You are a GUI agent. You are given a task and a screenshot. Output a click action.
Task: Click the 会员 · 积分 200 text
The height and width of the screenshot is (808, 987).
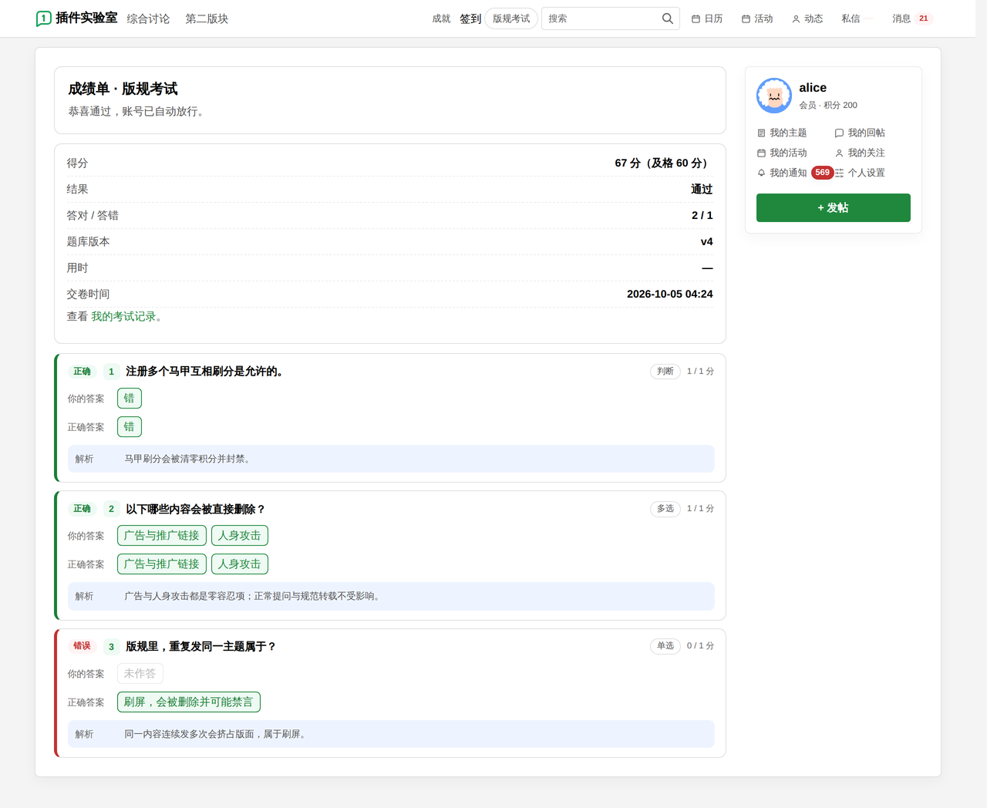click(x=828, y=106)
